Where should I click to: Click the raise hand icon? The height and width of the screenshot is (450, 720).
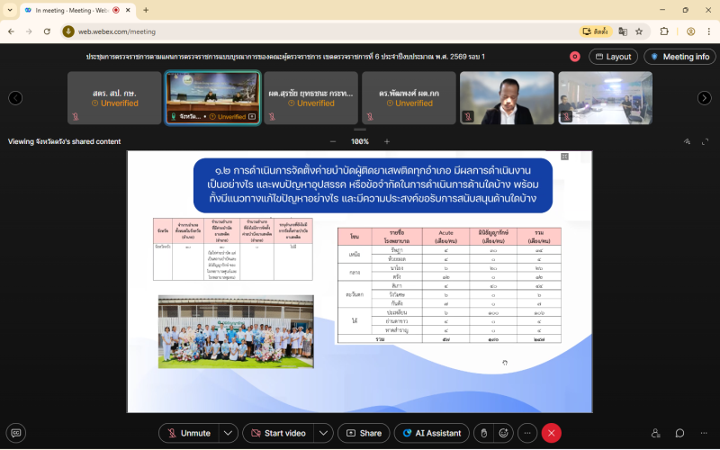tap(483, 433)
